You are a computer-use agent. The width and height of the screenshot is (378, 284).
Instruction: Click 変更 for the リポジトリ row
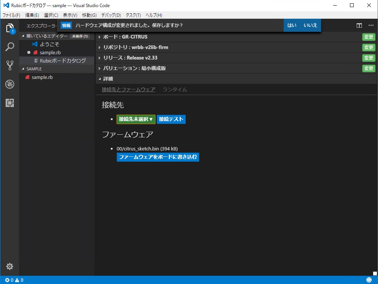pyautogui.click(x=369, y=48)
